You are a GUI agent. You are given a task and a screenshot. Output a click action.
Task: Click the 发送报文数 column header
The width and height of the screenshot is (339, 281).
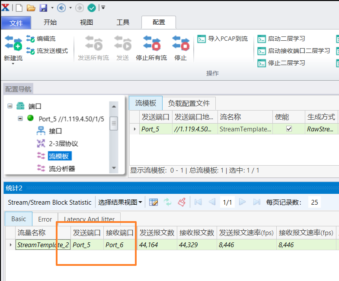click(x=157, y=232)
